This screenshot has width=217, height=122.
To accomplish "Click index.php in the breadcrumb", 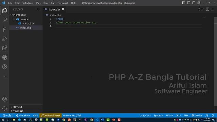I will (55, 15).
